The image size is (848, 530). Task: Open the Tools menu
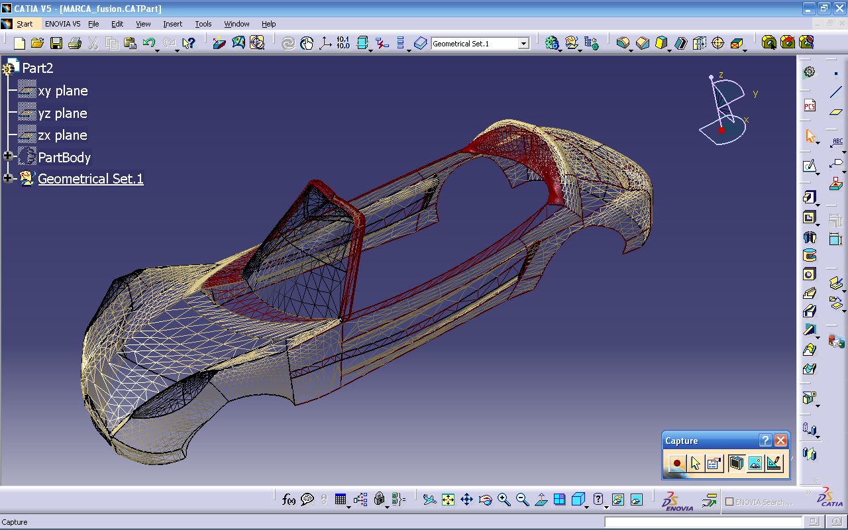pos(203,23)
